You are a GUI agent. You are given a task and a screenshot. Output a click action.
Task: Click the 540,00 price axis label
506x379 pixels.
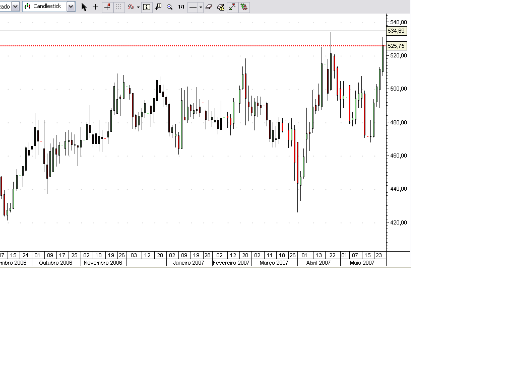tap(399, 22)
